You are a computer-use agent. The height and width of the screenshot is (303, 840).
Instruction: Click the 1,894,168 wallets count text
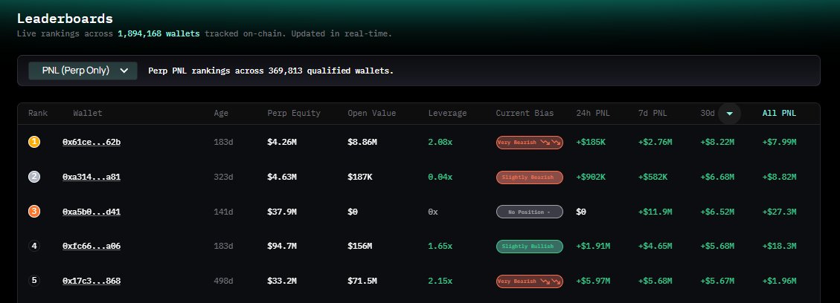tap(158, 33)
